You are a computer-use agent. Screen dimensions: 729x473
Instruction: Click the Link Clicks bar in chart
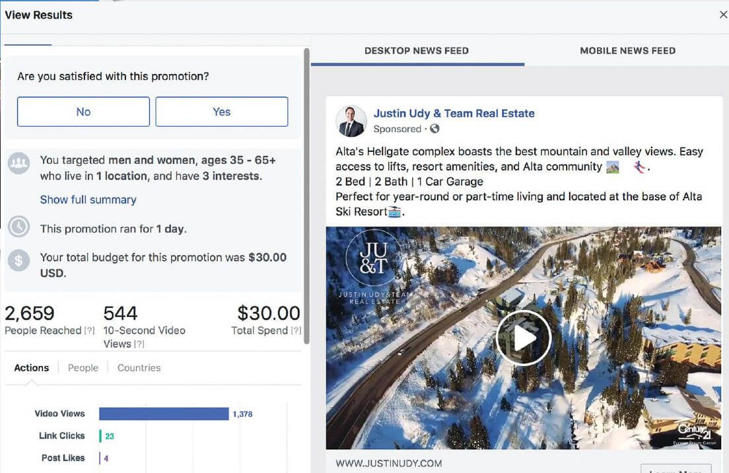point(100,436)
